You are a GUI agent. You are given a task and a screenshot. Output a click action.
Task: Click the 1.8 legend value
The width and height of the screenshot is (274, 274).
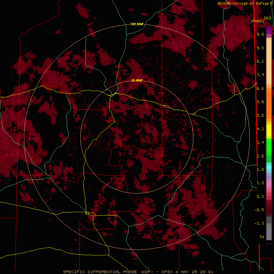(260, 170)
